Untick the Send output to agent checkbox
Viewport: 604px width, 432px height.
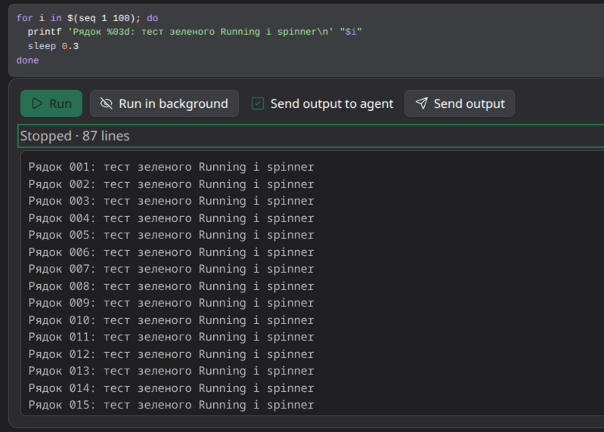pos(258,103)
